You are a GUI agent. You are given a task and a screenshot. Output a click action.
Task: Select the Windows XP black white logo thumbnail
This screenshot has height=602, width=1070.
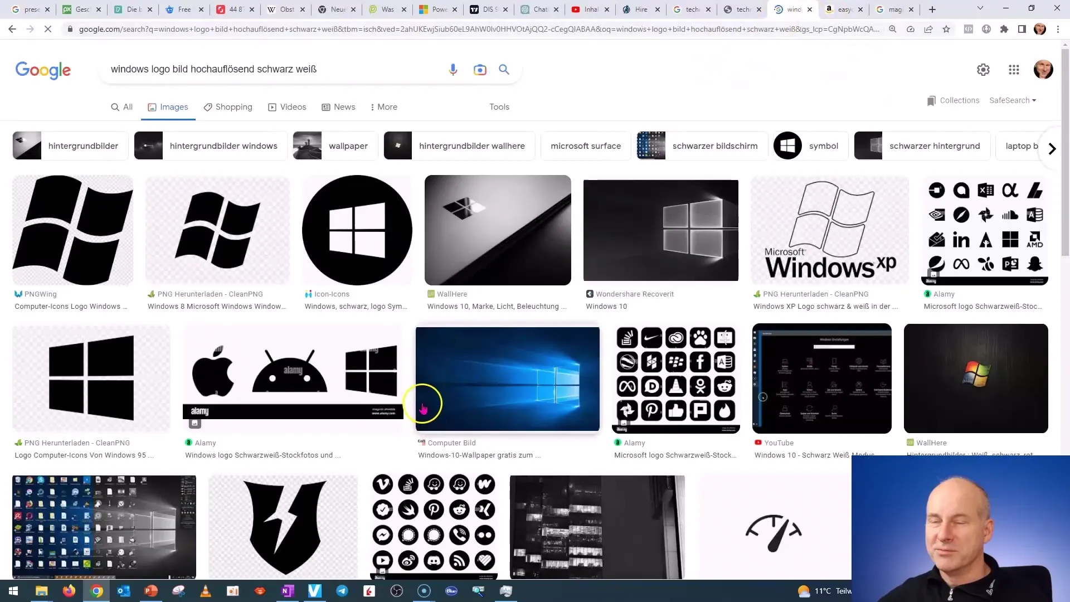click(x=831, y=230)
